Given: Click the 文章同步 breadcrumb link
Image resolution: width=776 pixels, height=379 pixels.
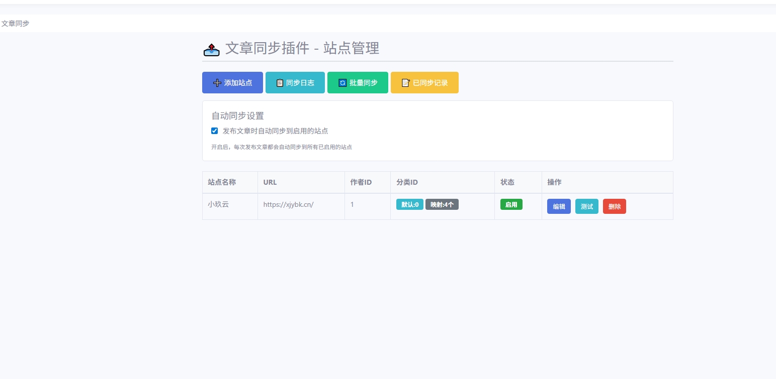Looking at the screenshot, I should (15, 24).
